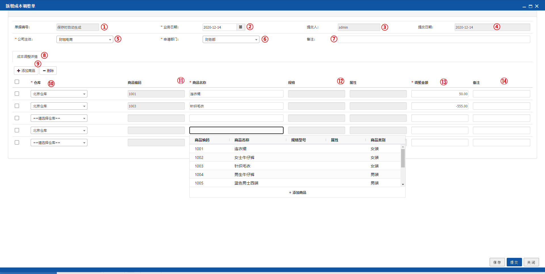Screen dimensions: 545x274
Task: Maximize the 新增成本调整单 window
Action: coord(530,6)
